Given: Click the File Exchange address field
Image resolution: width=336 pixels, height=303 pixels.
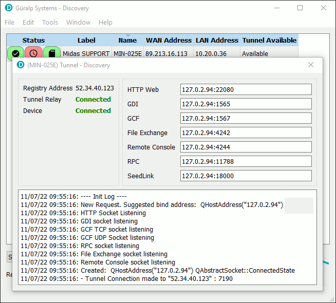Looking at the screenshot, I should click(x=246, y=132).
